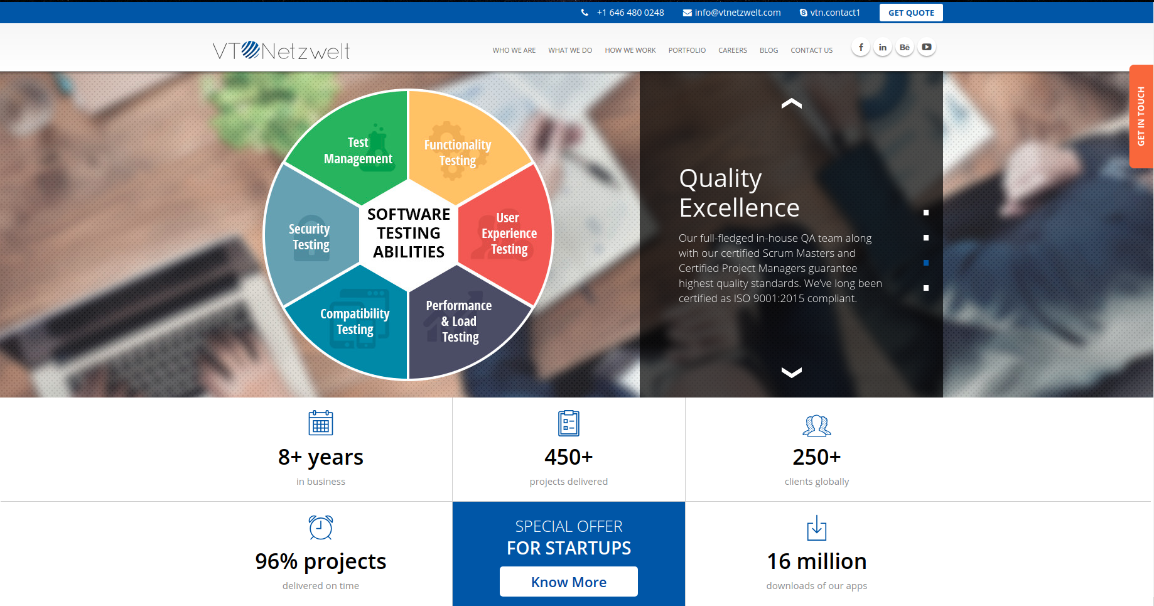The image size is (1154, 606).
Task: Expand the Get In Touch side tab
Action: (x=1141, y=116)
